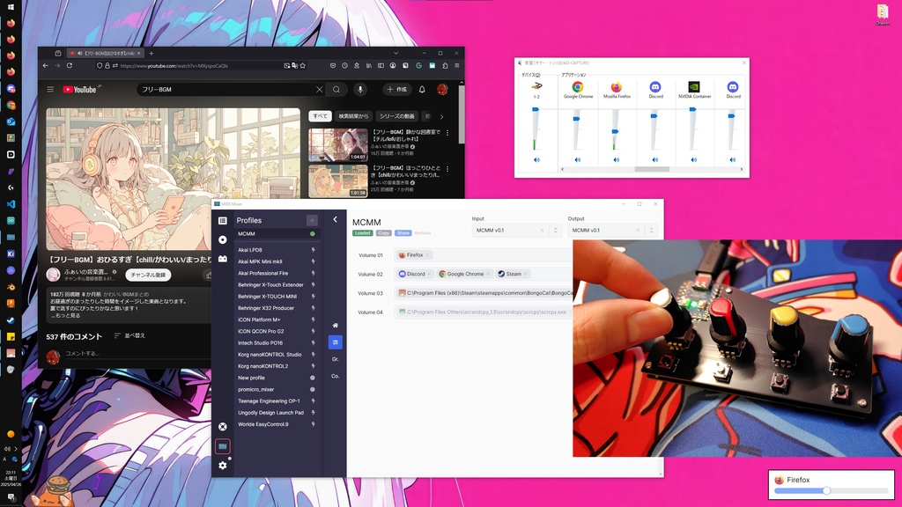Click the Copy button under MCMM

click(x=384, y=233)
